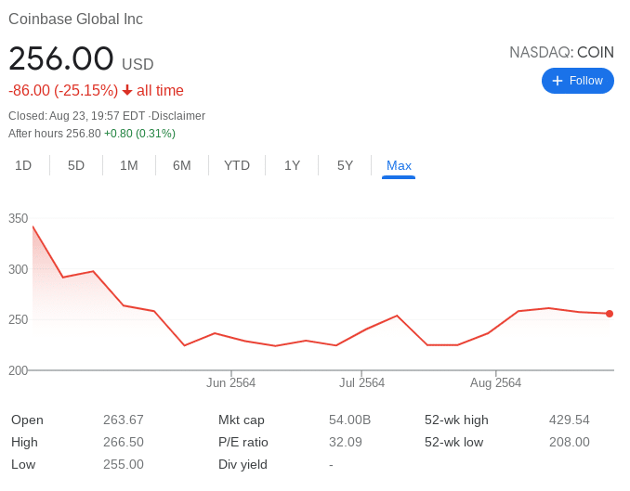Click the 250 y-axis label
Screen dimensions: 630x491
point(18,319)
